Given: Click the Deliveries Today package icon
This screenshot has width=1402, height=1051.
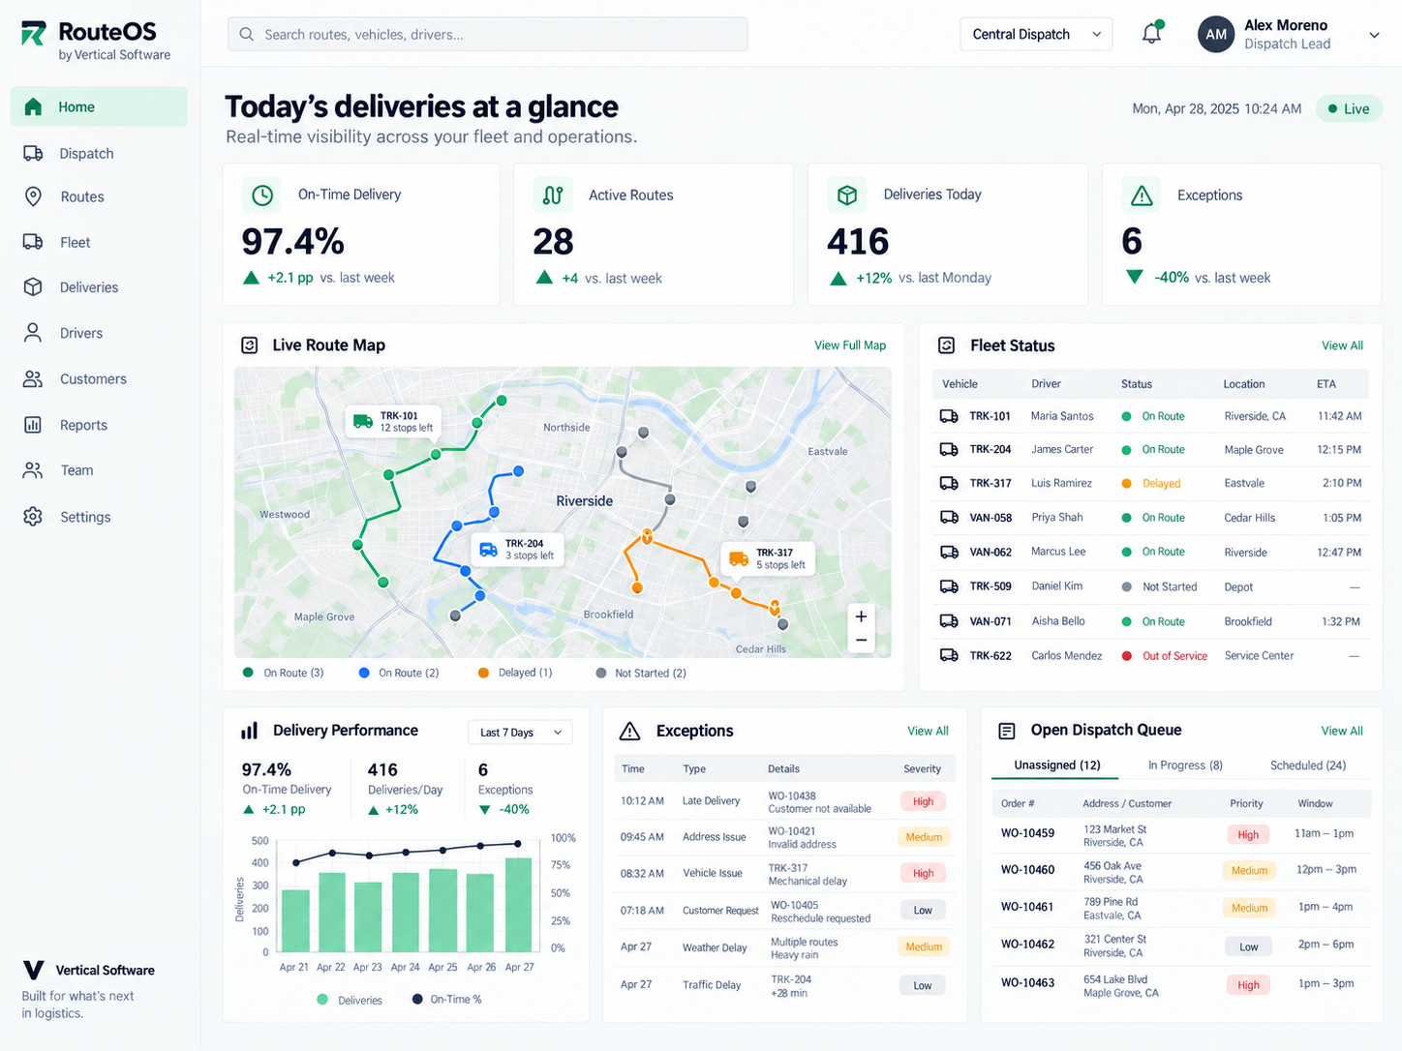Looking at the screenshot, I should (x=847, y=195).
